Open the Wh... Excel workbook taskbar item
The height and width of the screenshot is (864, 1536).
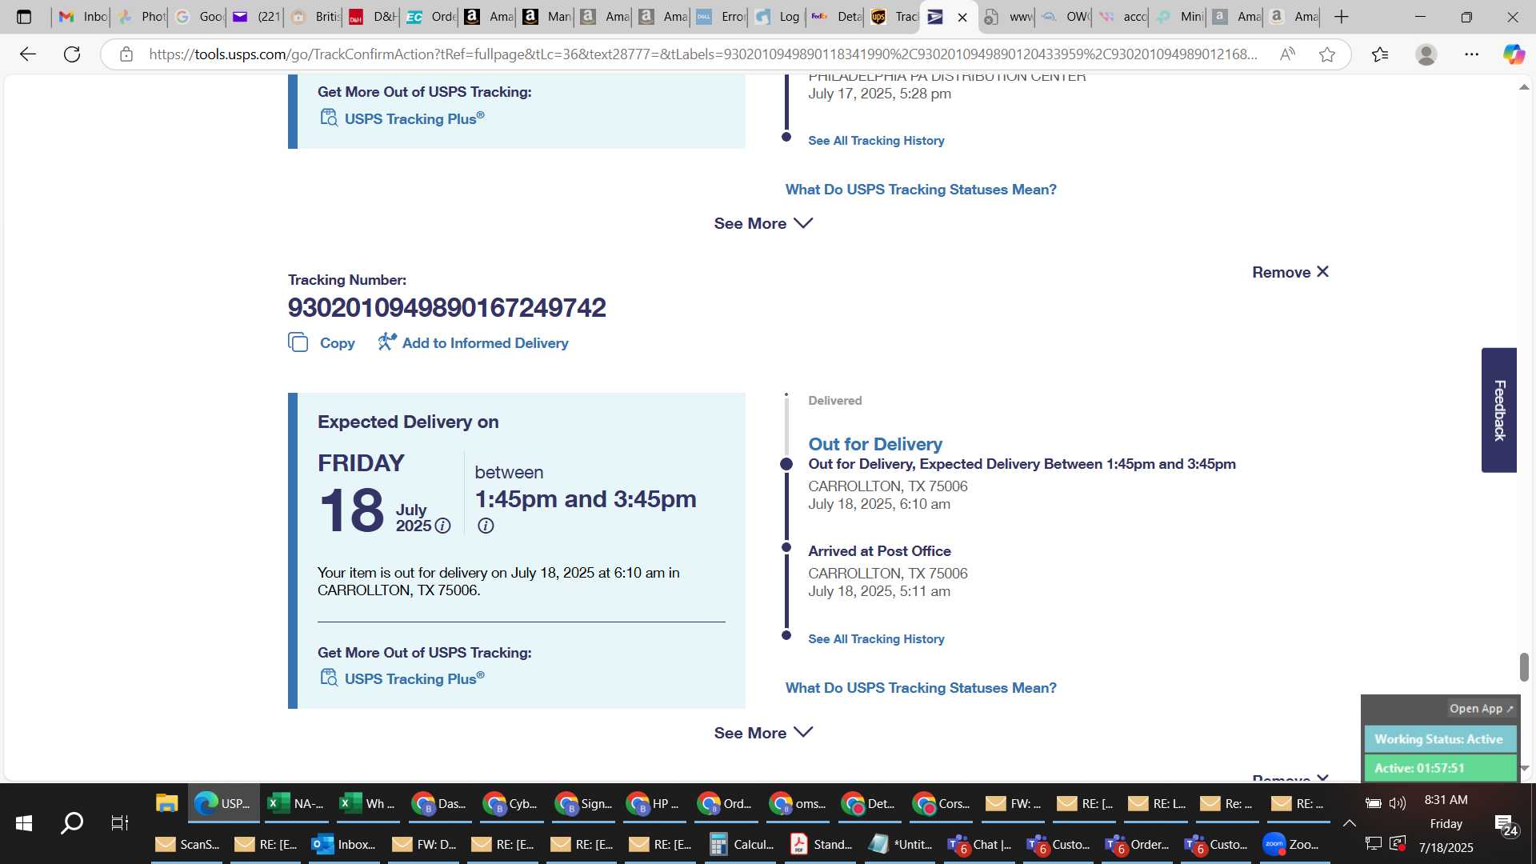coord(367,803)
